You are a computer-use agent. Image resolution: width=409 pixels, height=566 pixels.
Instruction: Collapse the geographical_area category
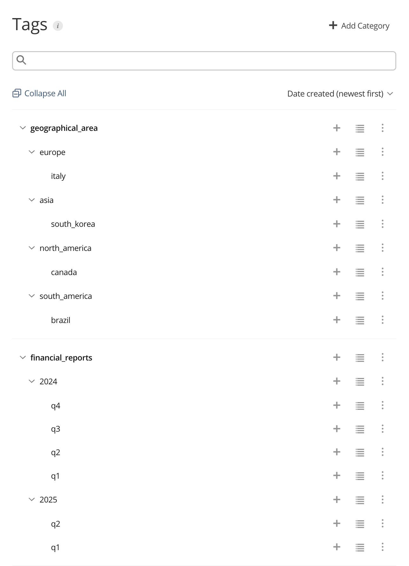23,128
